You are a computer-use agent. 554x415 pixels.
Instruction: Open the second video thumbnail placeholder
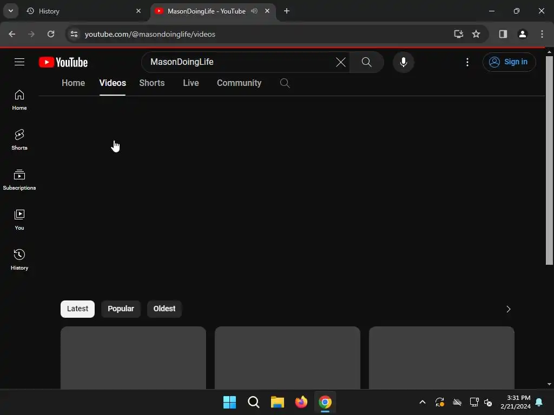(x=287, y=358)
